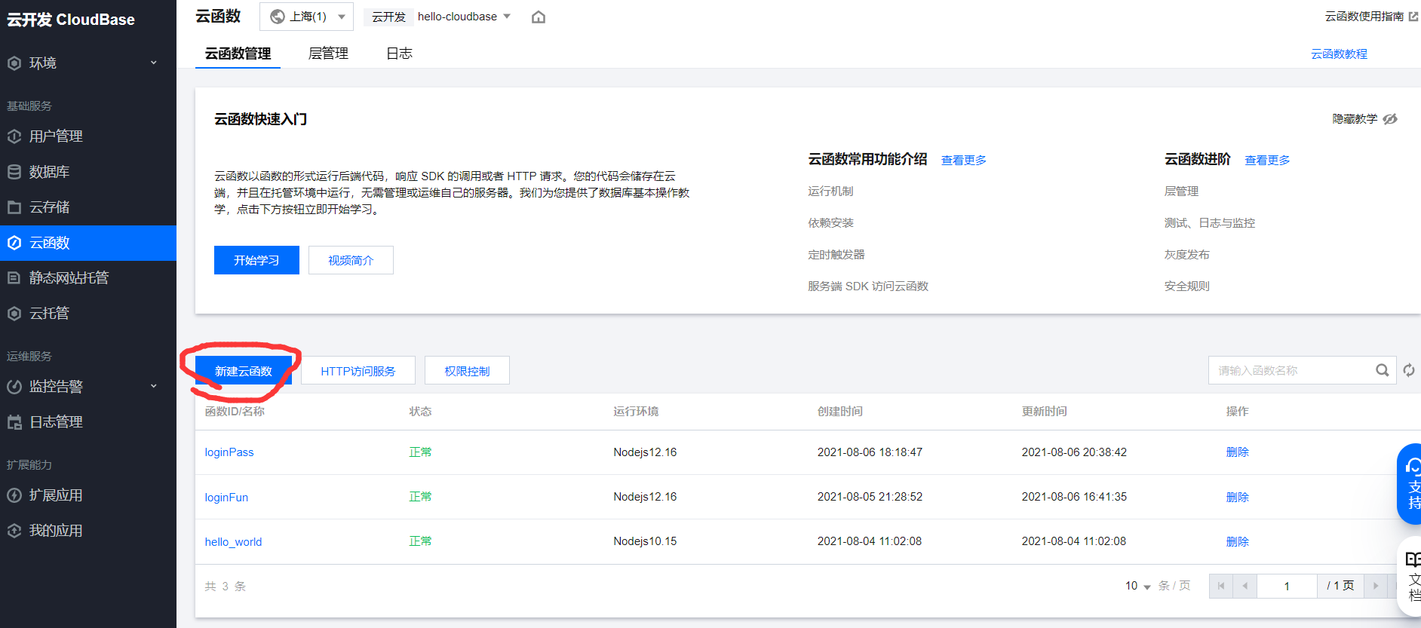Screen dimensions: 1421x628
Task: Open hello_world function
Action: tap(233, 542)
